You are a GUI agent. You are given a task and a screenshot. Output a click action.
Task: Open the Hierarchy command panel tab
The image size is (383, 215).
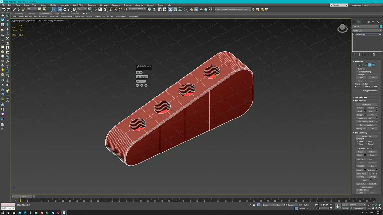pos(364,22)
